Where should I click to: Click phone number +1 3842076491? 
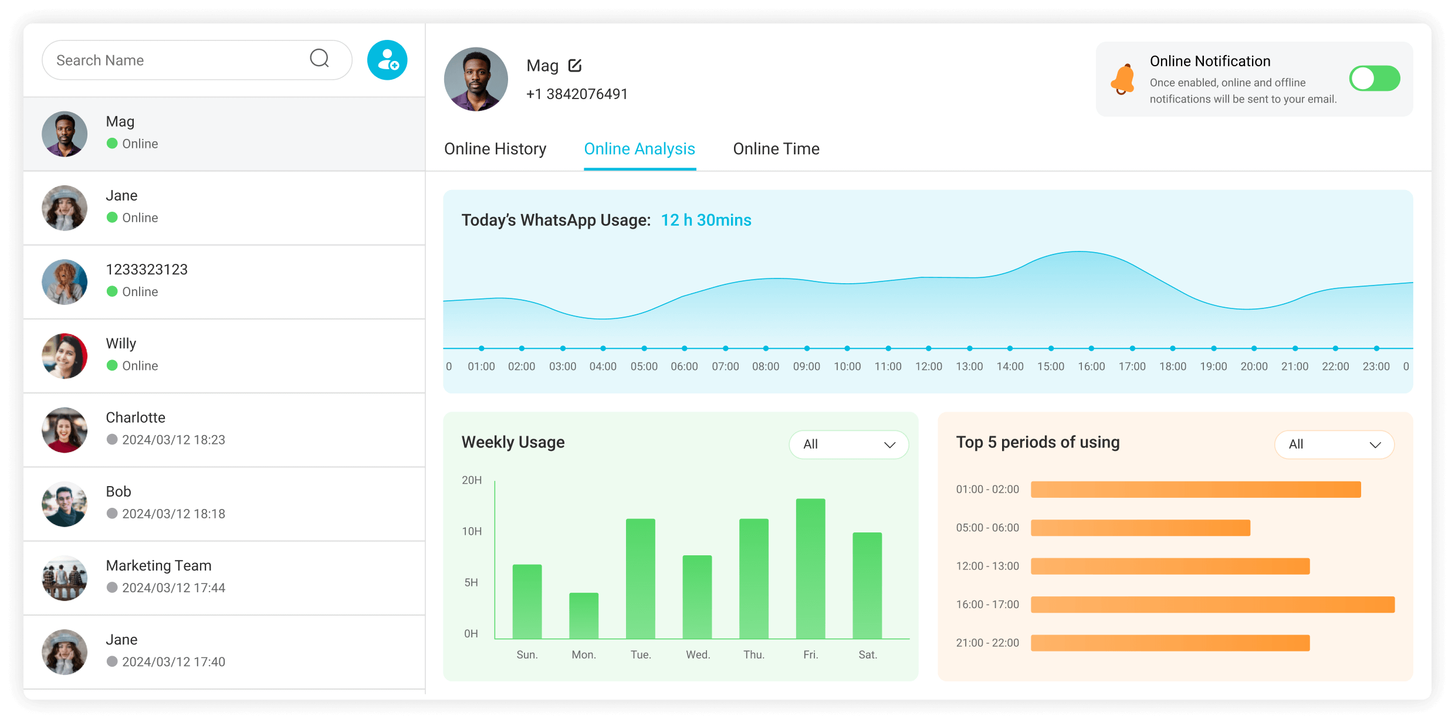[577, 94]
